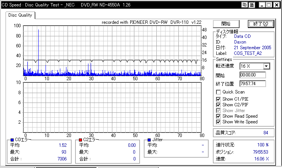Maximize the CD Speed window

269,5
